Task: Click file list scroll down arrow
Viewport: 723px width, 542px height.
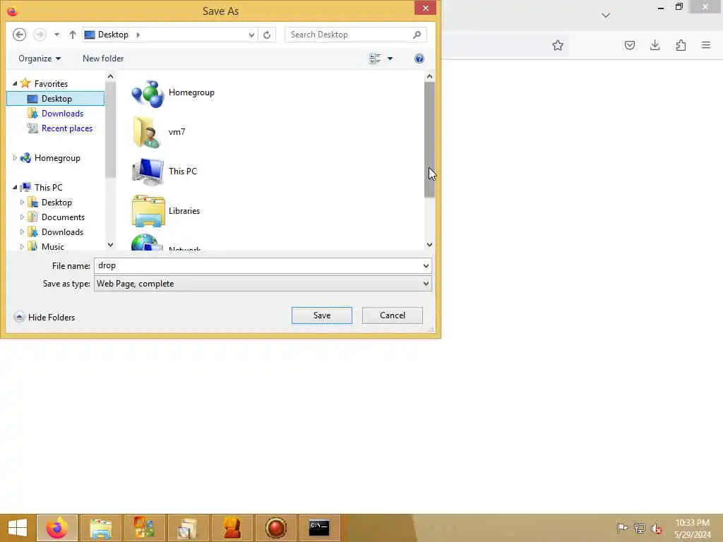Action: 429,245
